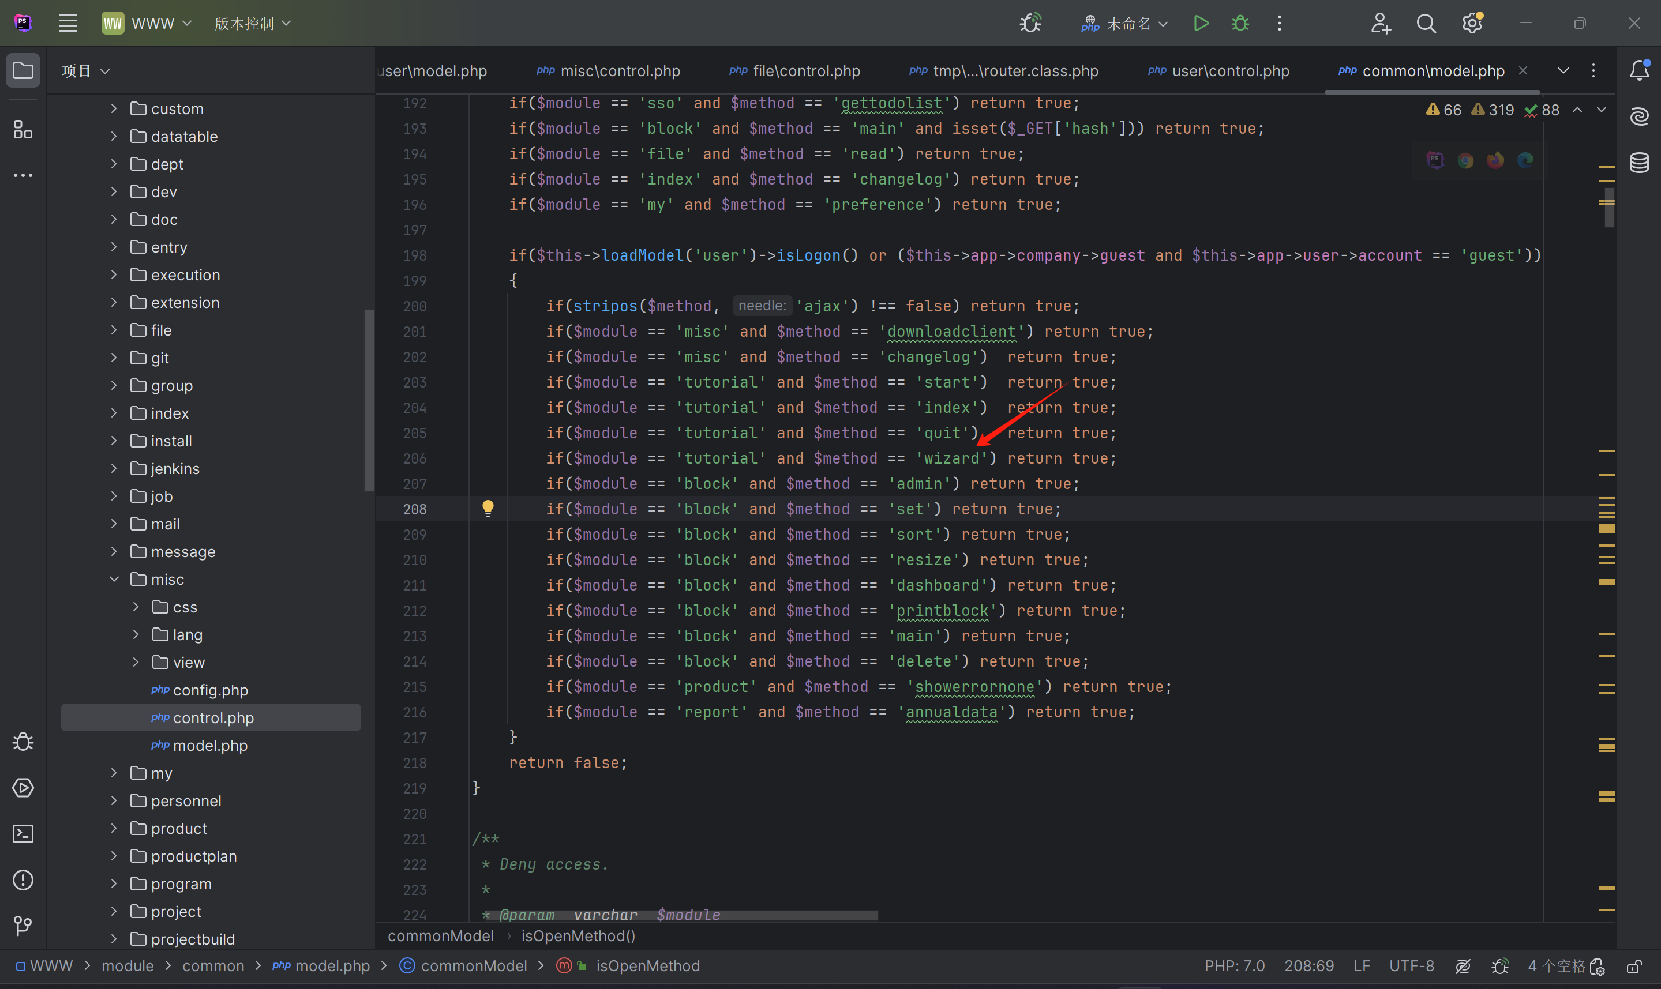Screen dimensions: 1661x989
Task: Click the Run green play icon
Action: [x=1201, y=23]
